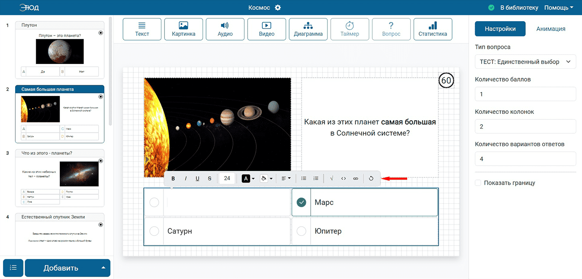582x279 pixels.
Task: Click question-type marker icon on Плутон slide
Action: click(101, 32)
